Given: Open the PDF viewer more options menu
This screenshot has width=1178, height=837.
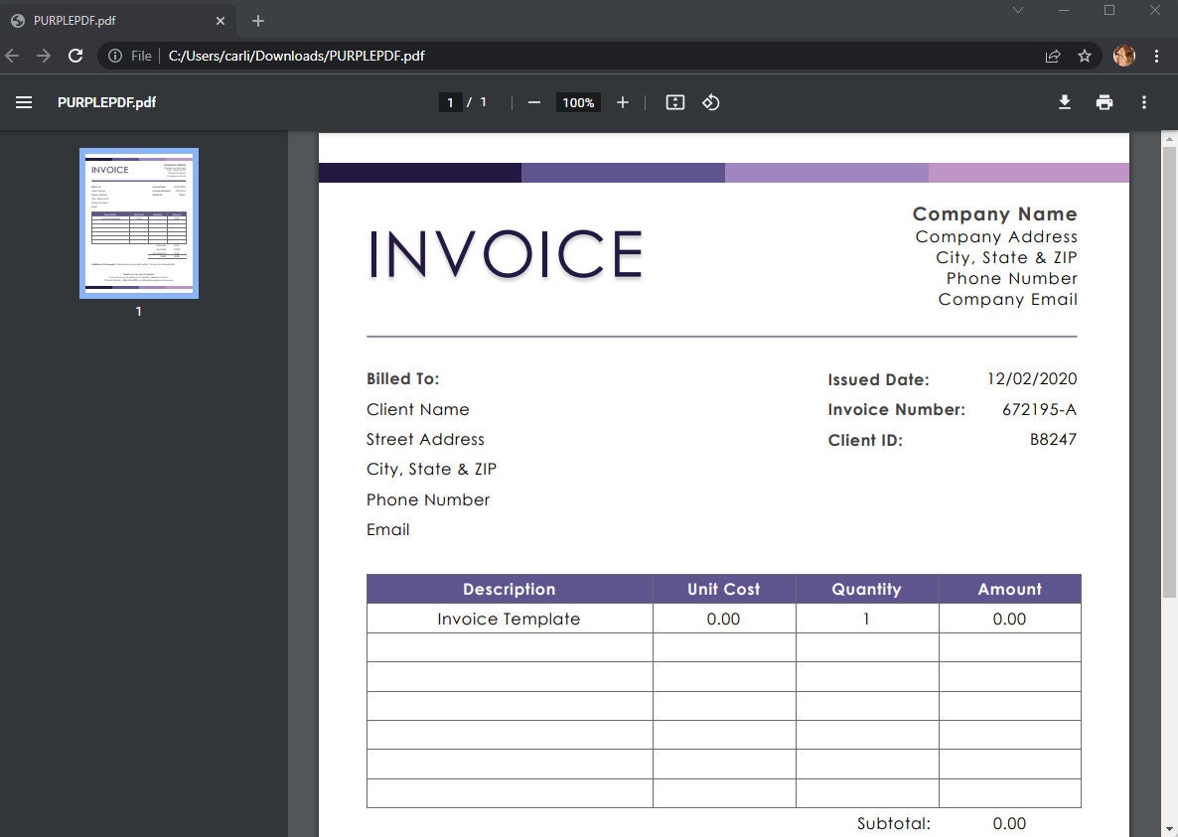Looking at the screenshot, I should coord(1143,102).
